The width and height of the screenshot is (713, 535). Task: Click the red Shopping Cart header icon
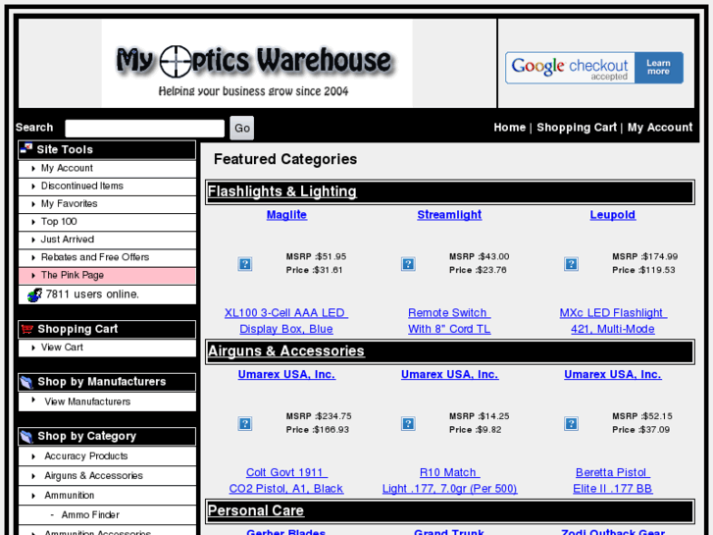pos(27,329)
